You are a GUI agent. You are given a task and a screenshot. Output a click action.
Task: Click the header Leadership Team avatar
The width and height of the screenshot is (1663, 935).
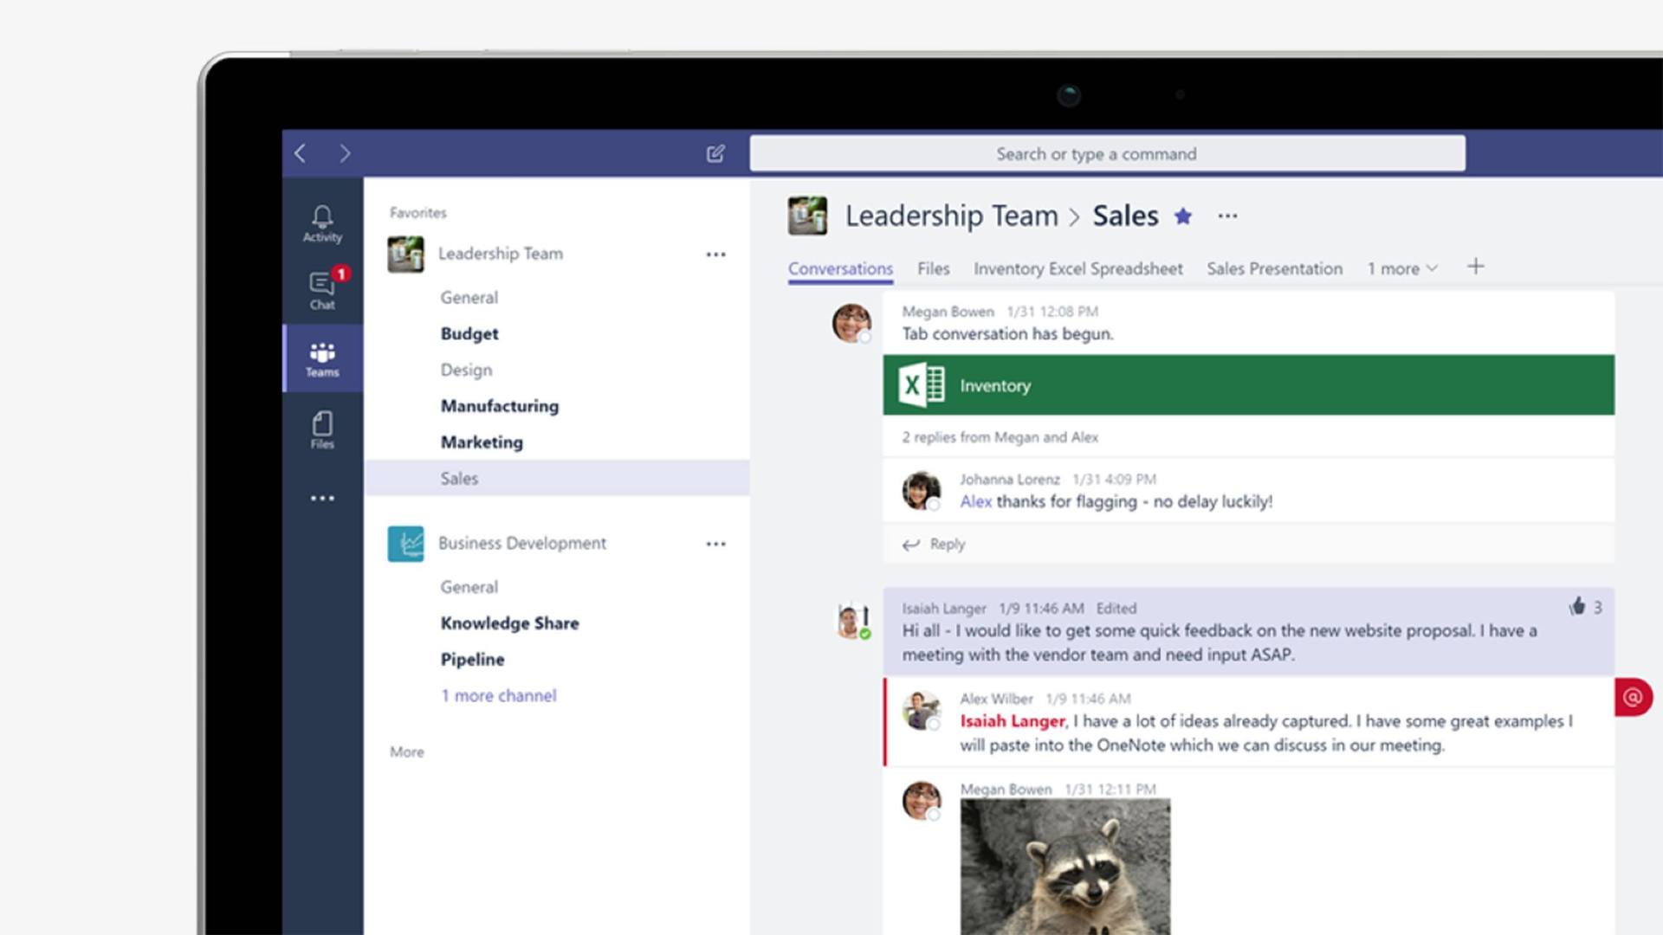coord(807,216)
